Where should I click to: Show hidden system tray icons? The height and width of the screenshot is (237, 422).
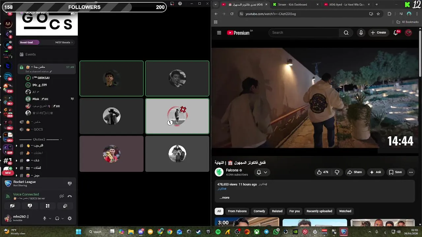[369, 232]
